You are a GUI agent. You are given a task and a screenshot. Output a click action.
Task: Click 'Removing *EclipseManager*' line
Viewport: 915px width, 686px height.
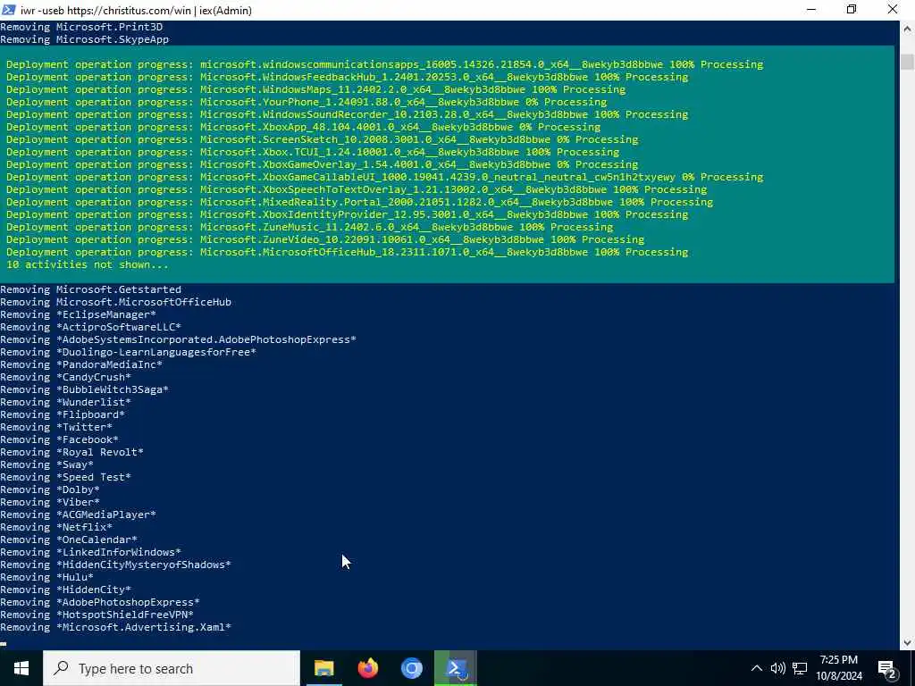tap(79, 314)
